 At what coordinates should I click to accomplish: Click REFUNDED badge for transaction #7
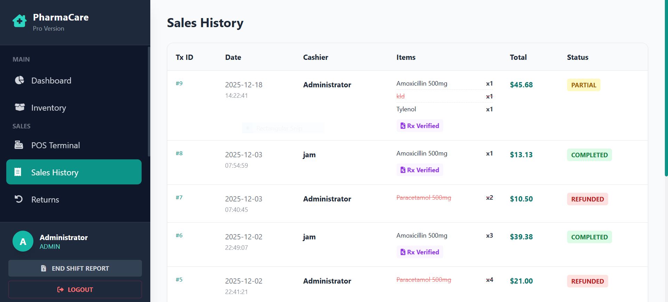pyautogui.click(x=587, y=199)
